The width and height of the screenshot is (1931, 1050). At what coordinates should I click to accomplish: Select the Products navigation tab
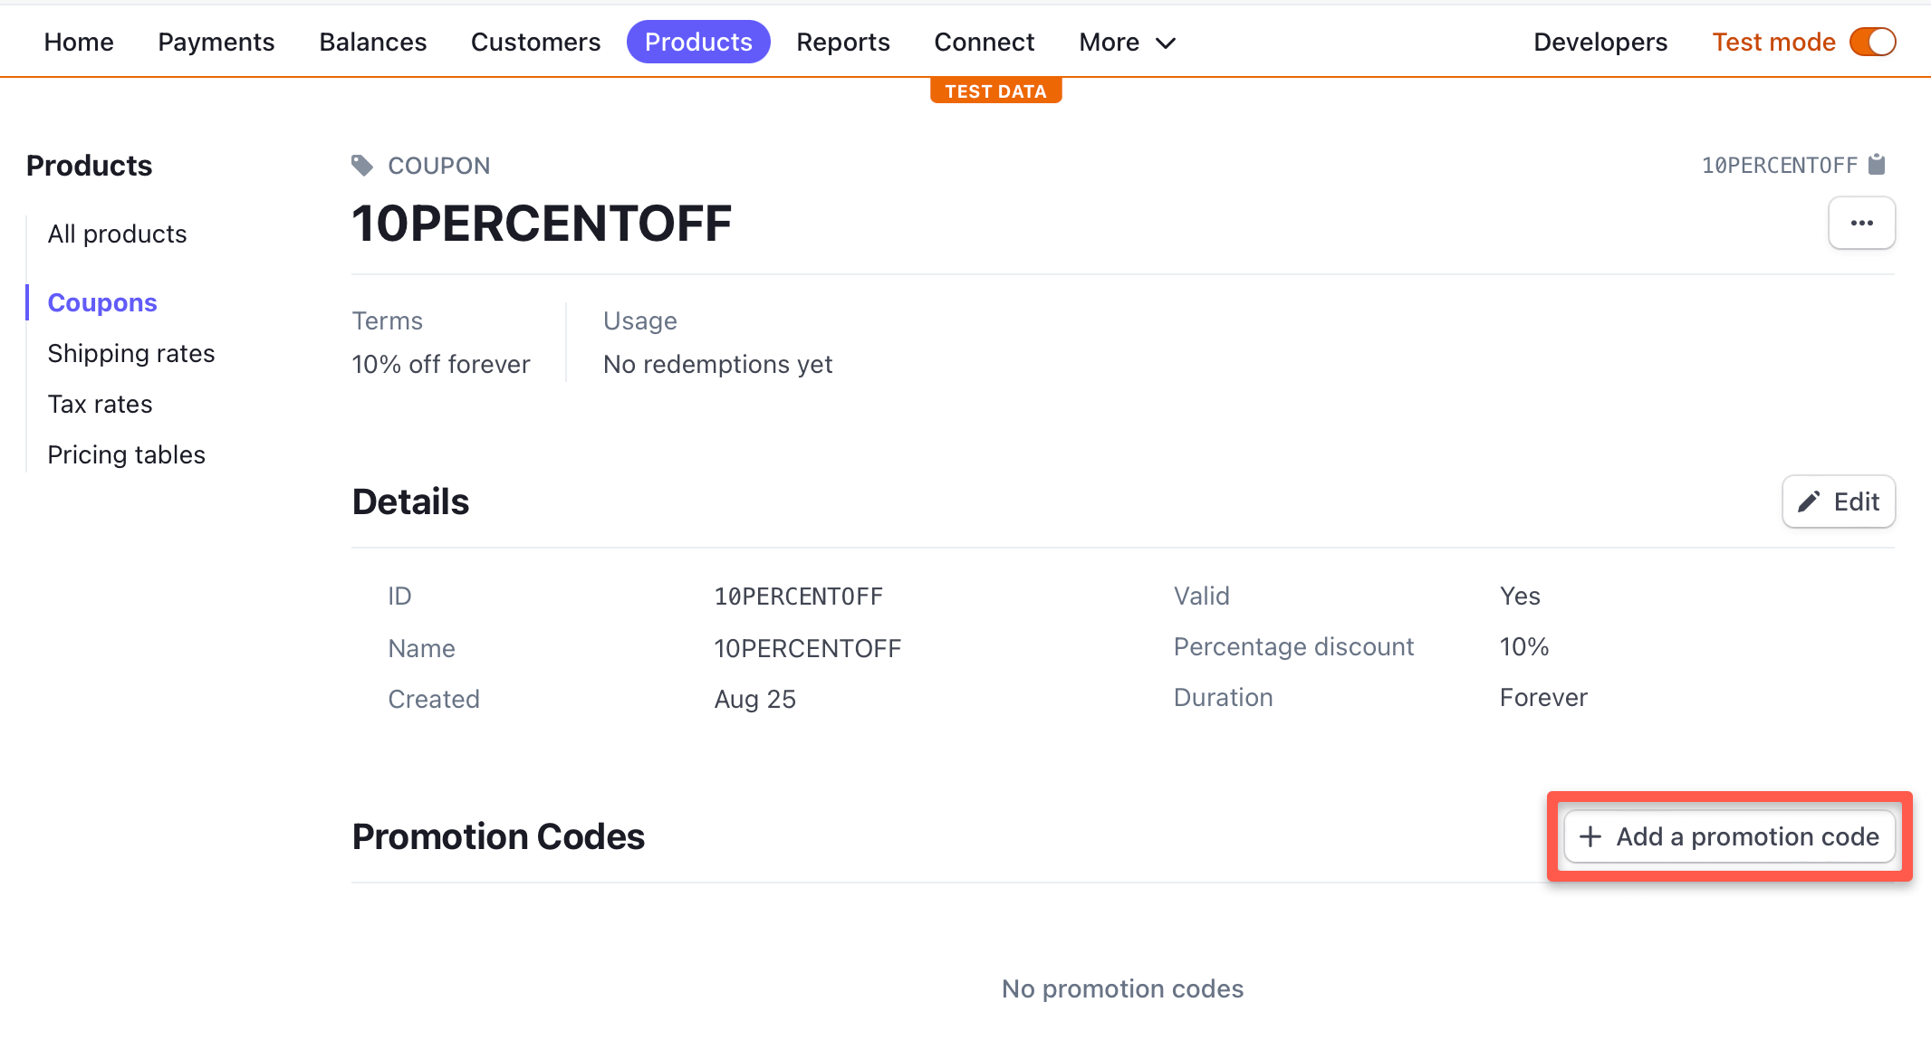[698, 42]
